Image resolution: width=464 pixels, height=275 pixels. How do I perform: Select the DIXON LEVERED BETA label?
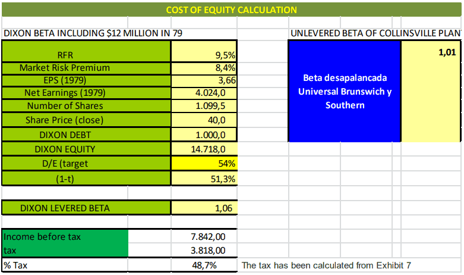[86, 208]
